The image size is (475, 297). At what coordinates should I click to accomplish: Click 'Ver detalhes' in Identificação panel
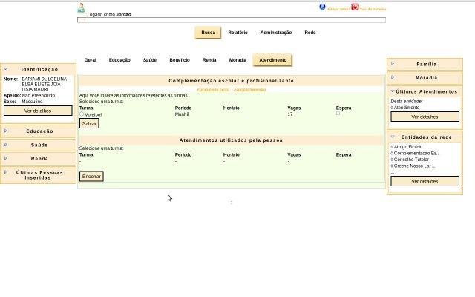pos(38,111)
